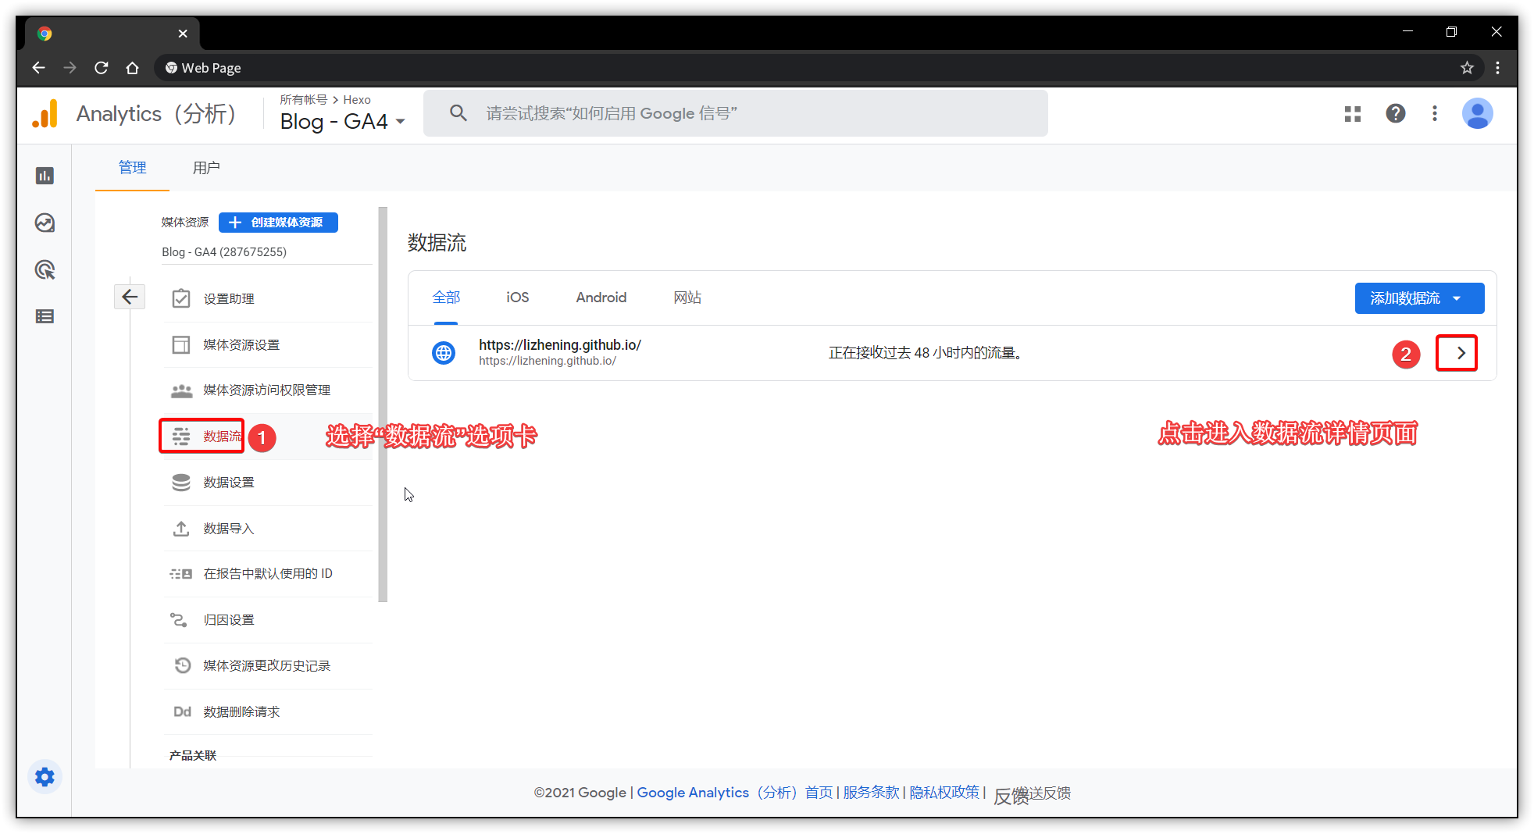Click the Dd data deletion requests icon

(x=182, y=711)
